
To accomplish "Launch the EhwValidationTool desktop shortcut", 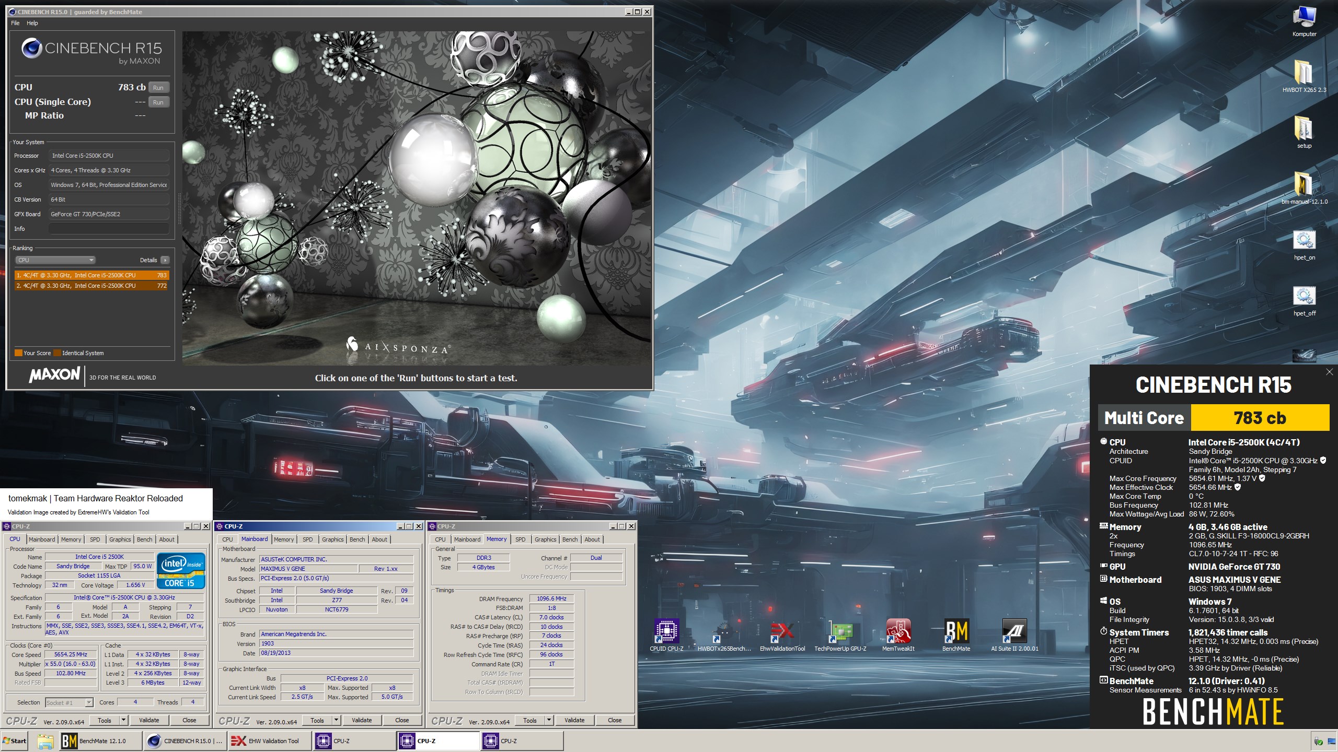I will tap(782, 634).
